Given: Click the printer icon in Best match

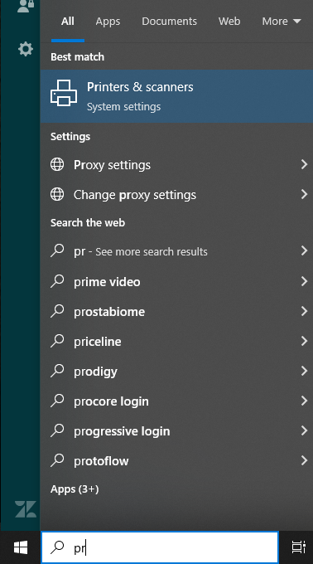Looking at the screenshot, I should (64, 93).
